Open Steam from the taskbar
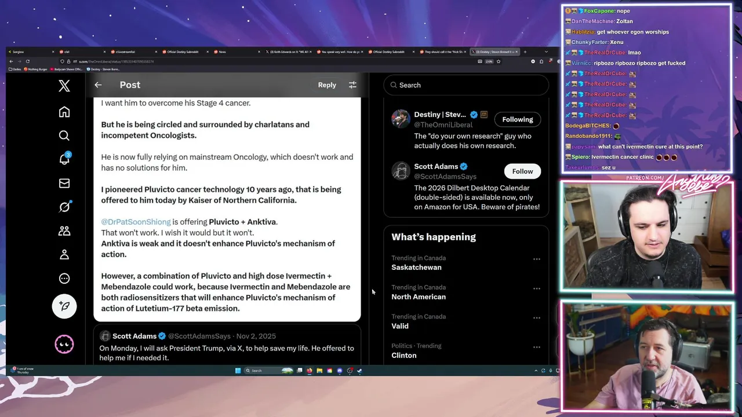 tap(359, 371)
